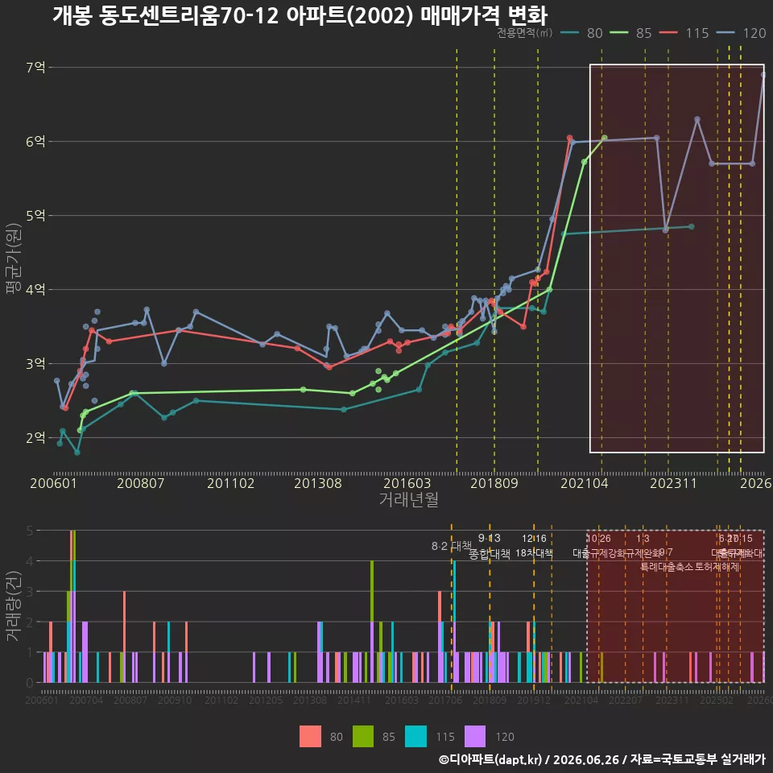
Task: Click the 202104 x-axis label on price chart
Action: click(584, 483)
